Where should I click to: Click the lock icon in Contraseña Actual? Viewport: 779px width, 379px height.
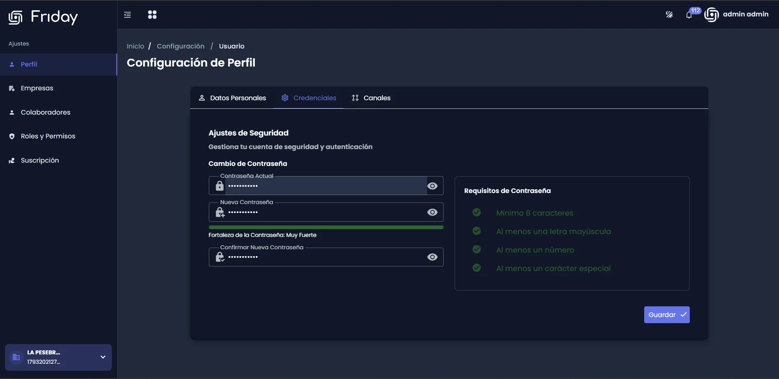[x=220, y=186]
